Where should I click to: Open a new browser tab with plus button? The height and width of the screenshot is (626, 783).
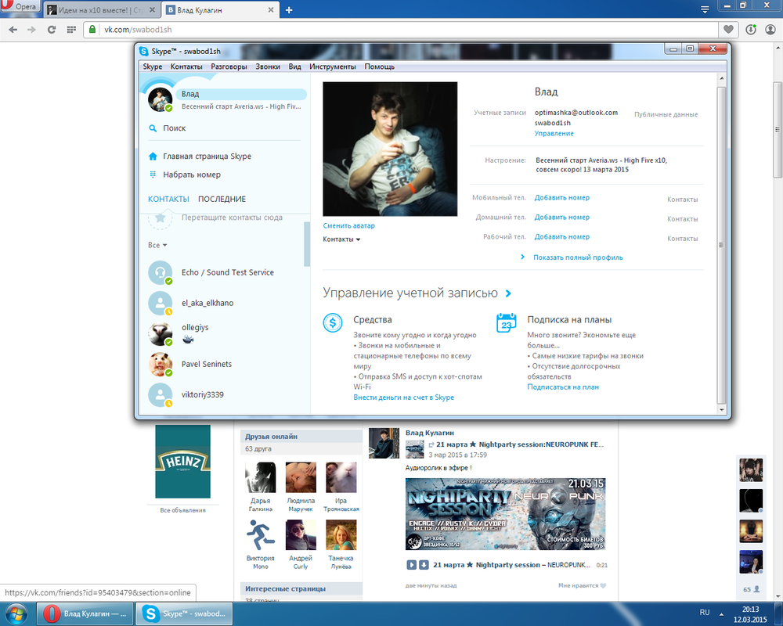289,10
